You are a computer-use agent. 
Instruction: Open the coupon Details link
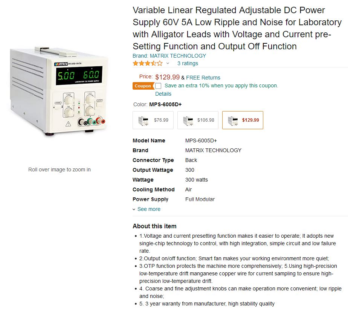pos(163,94)
